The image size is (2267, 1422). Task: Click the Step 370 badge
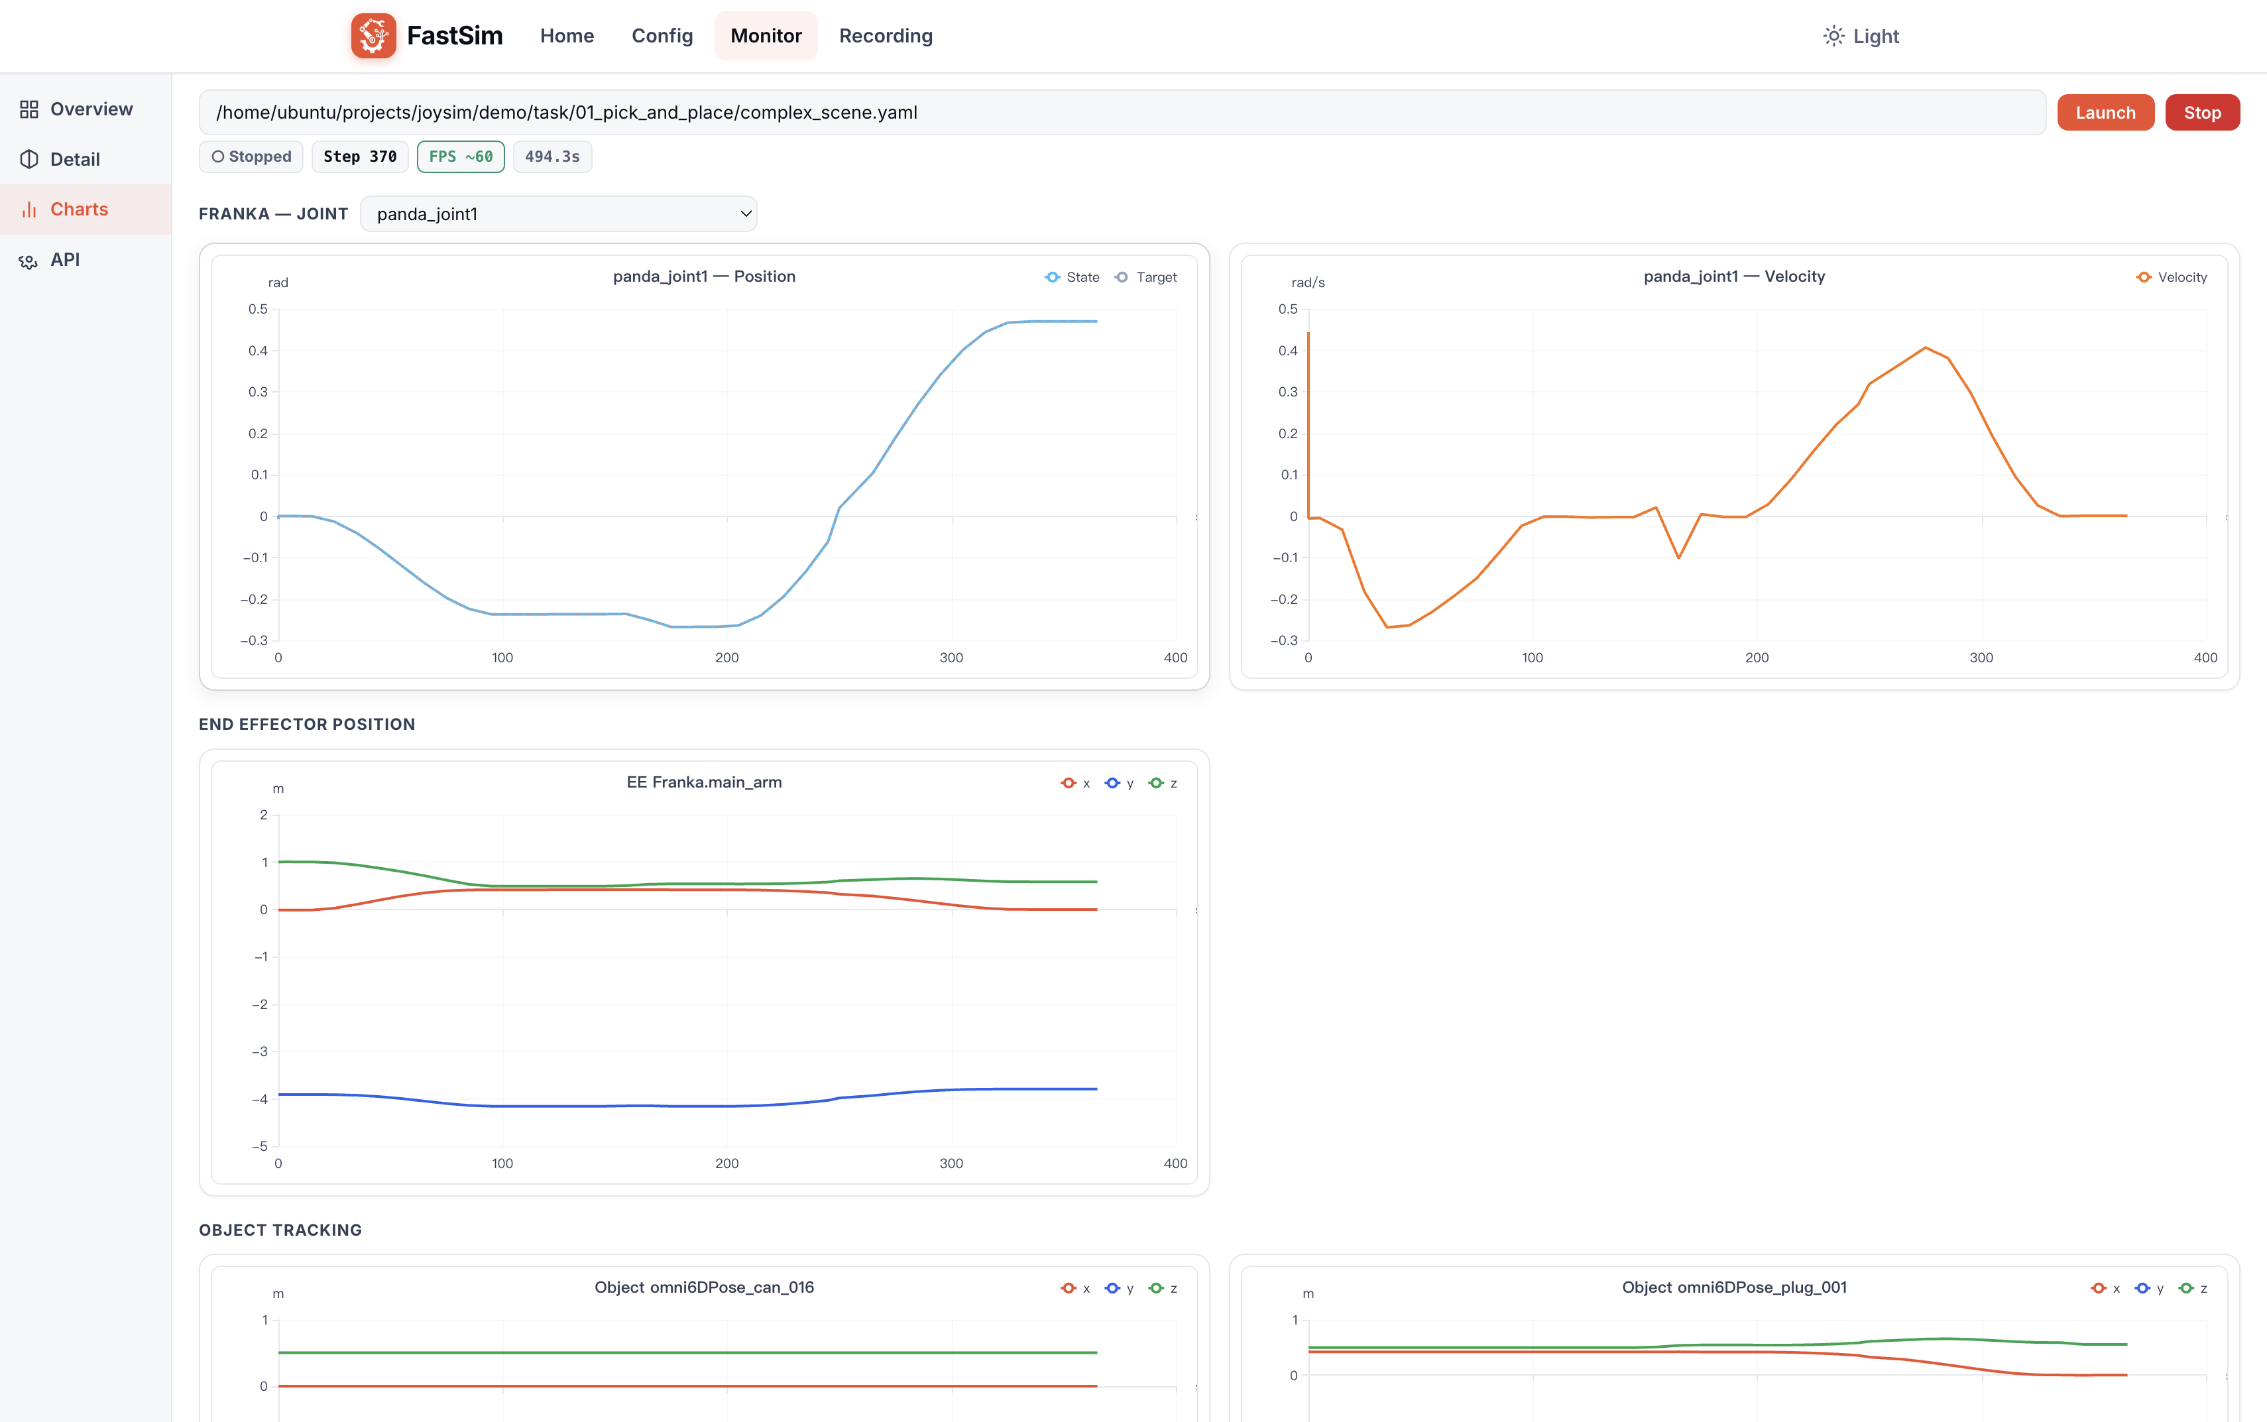tap(360, 157)
